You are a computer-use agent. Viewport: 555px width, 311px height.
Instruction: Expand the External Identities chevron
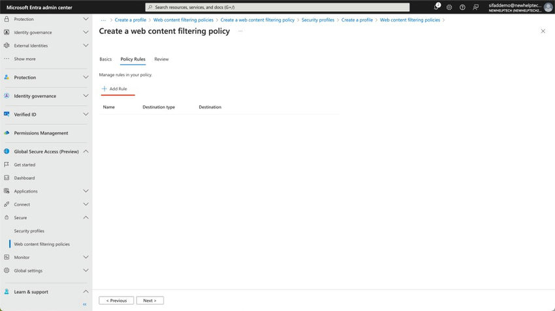[86, 45]
